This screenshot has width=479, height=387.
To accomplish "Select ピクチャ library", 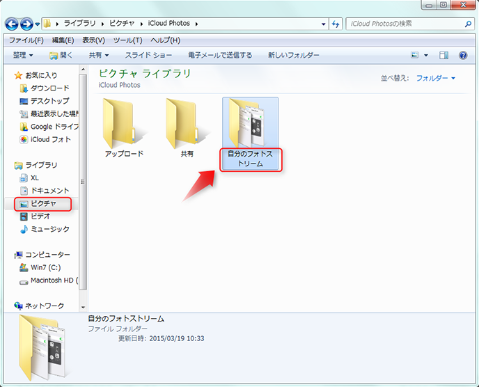I will 43,203.
